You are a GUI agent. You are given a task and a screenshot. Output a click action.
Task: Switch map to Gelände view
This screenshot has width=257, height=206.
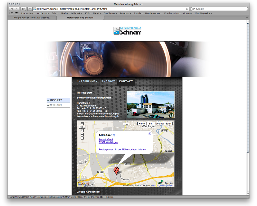[160, 124]
